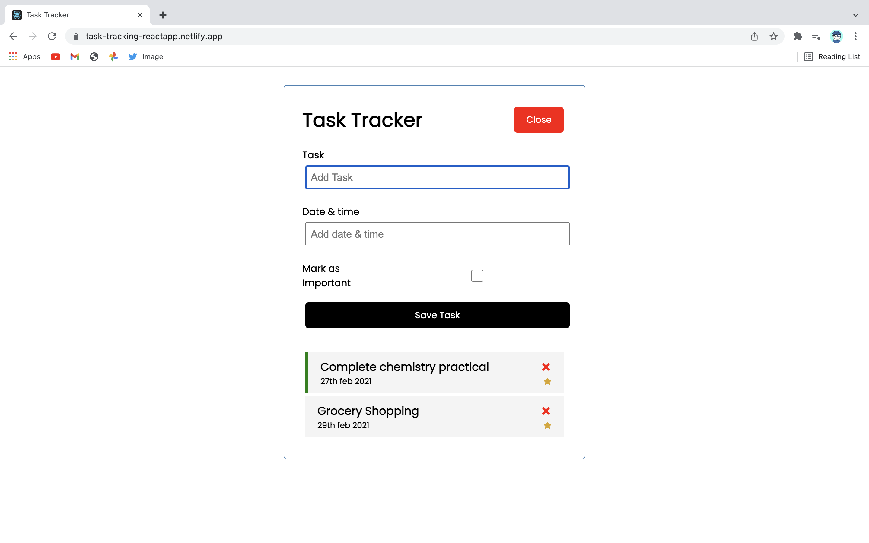Open the Reading List

[839, 56]
